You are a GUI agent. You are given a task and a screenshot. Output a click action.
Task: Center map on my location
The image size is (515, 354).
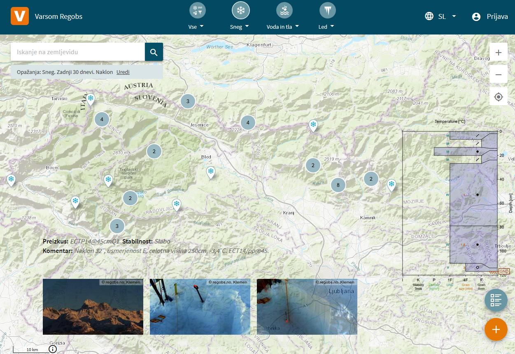click(499, 97)
